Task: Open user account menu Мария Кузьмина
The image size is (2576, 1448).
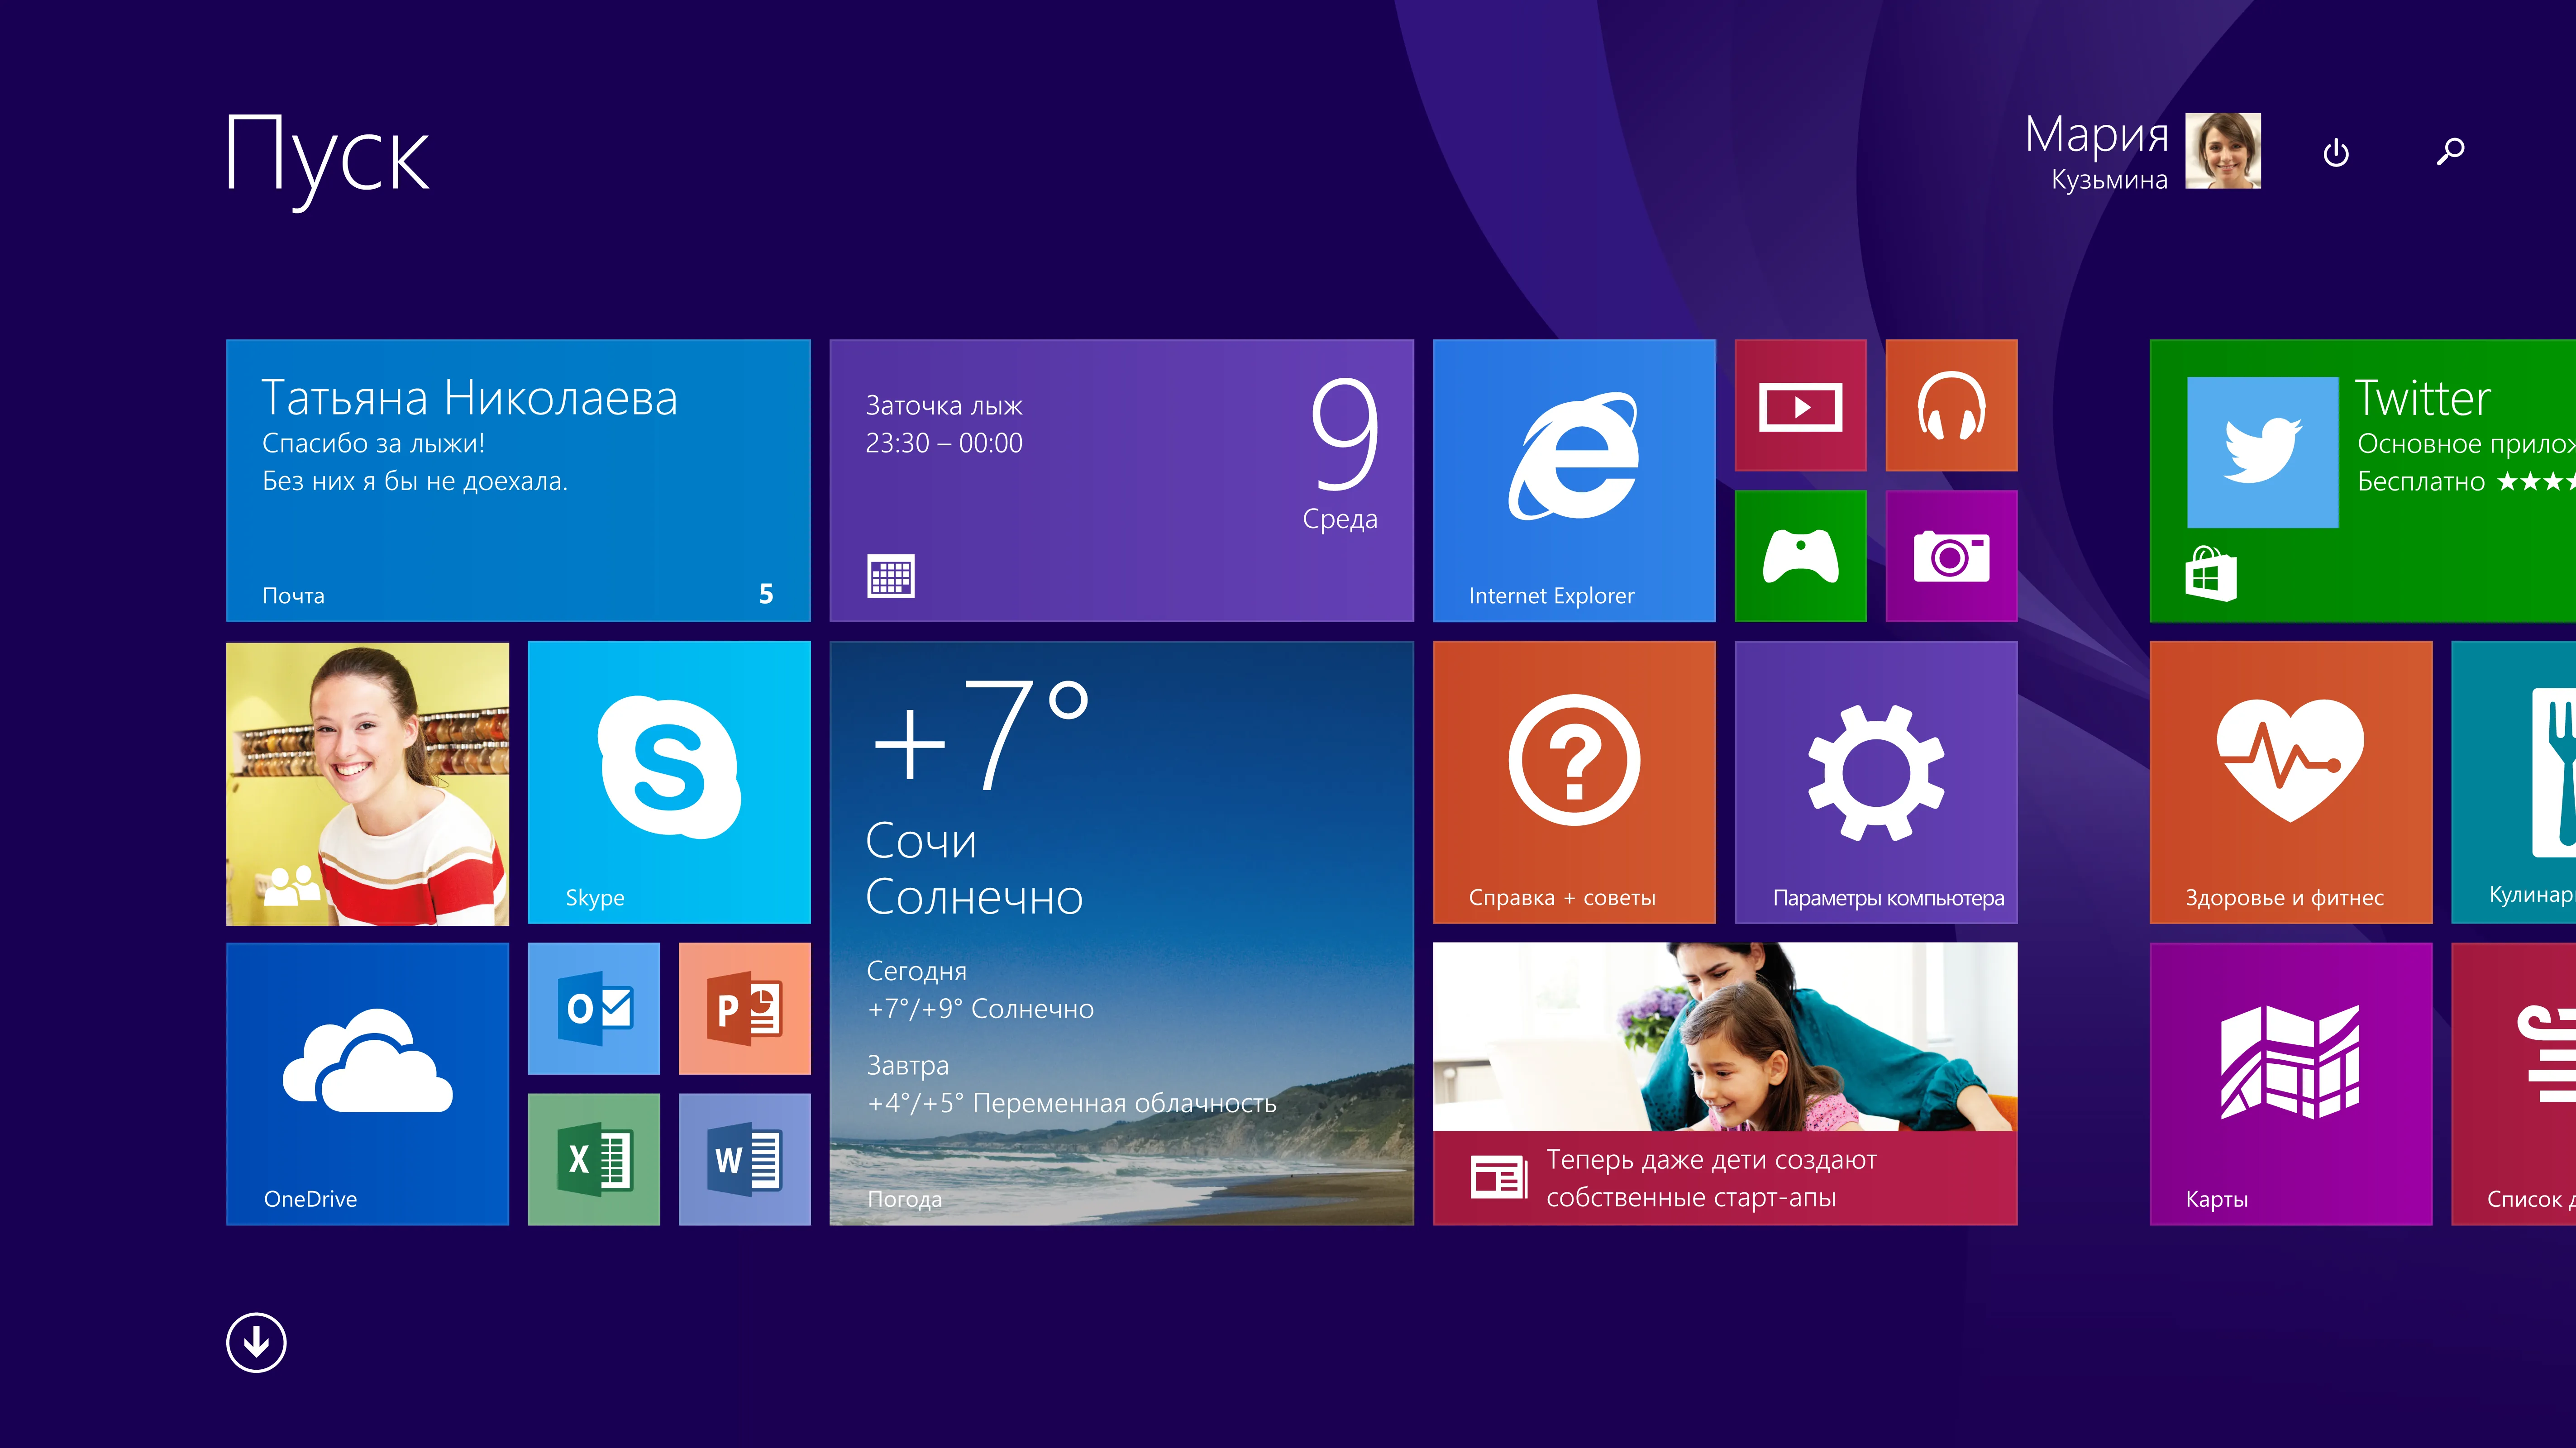Action: 2142,151
